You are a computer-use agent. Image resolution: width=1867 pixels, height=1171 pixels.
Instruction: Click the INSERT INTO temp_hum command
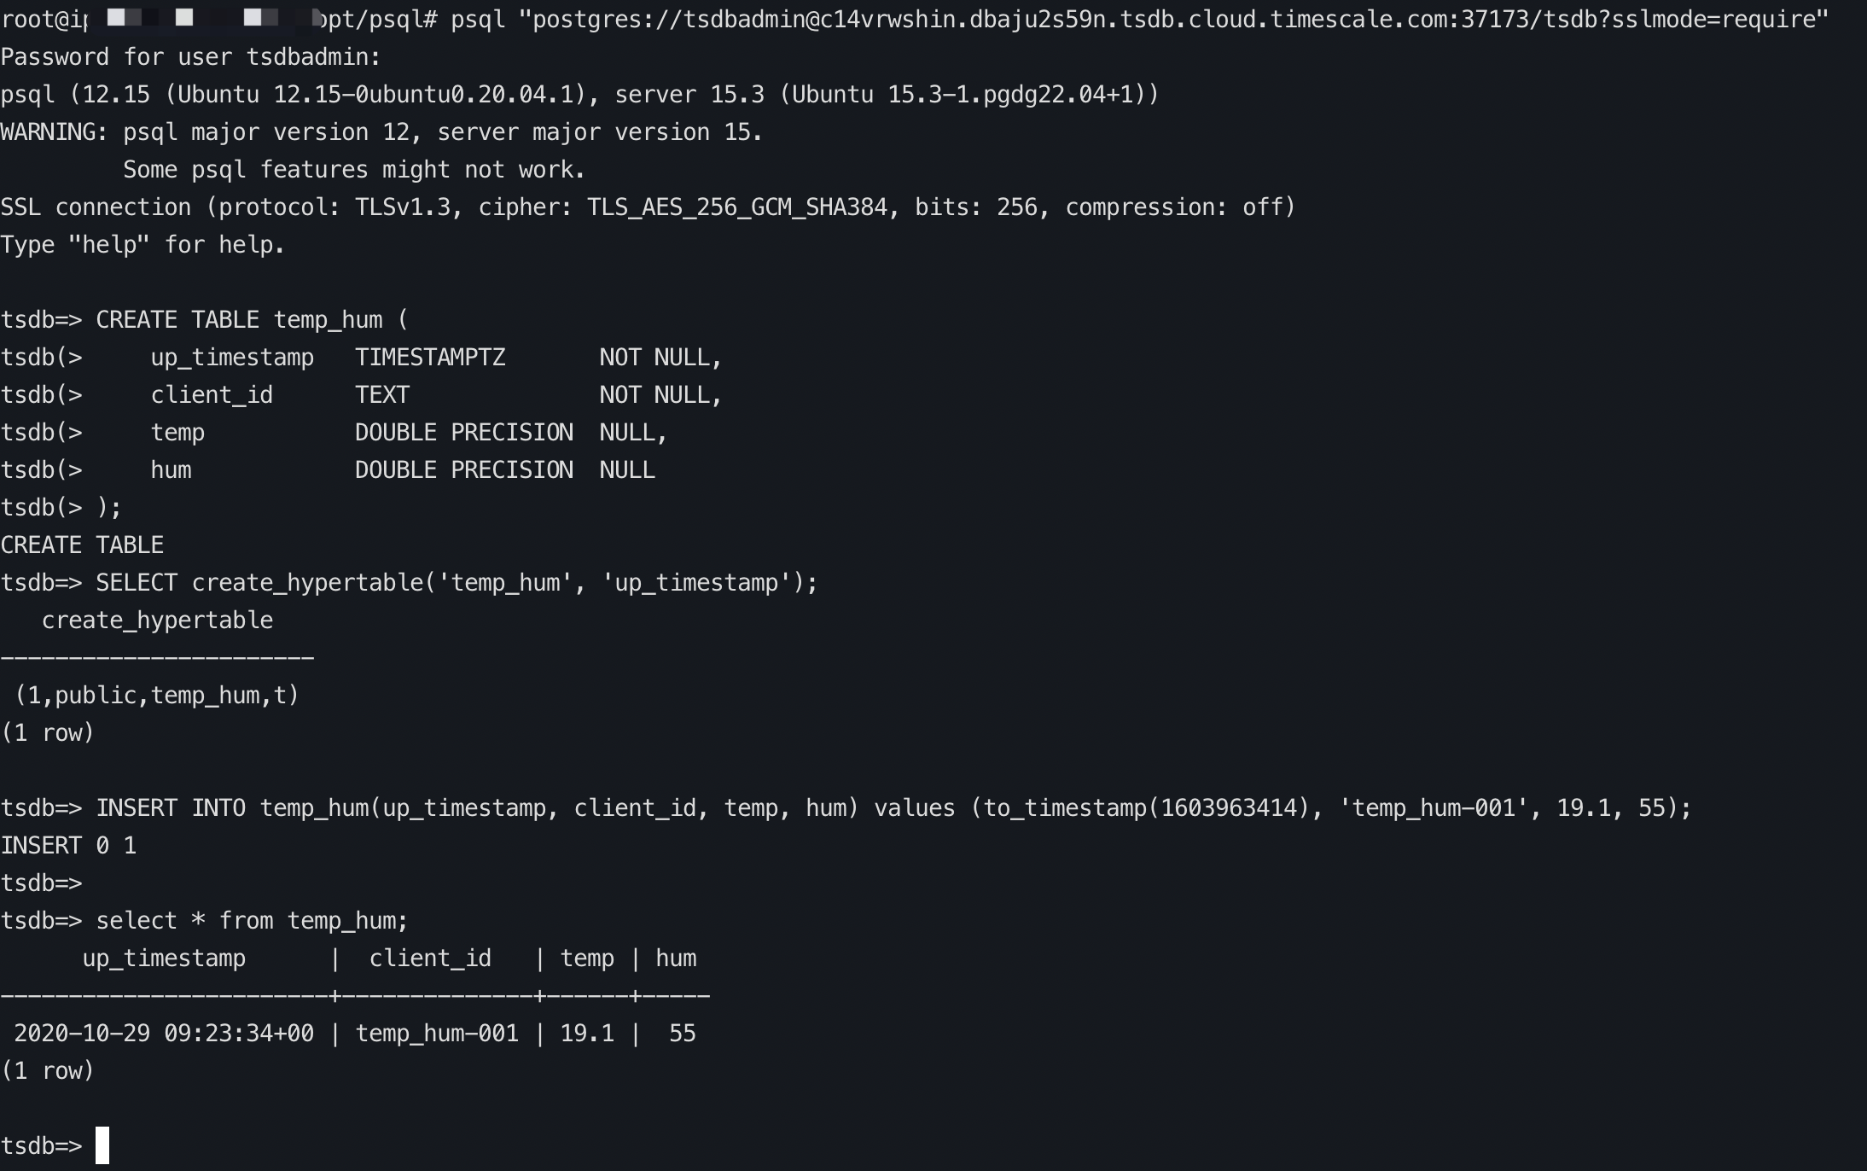click(x=893, y=808)
